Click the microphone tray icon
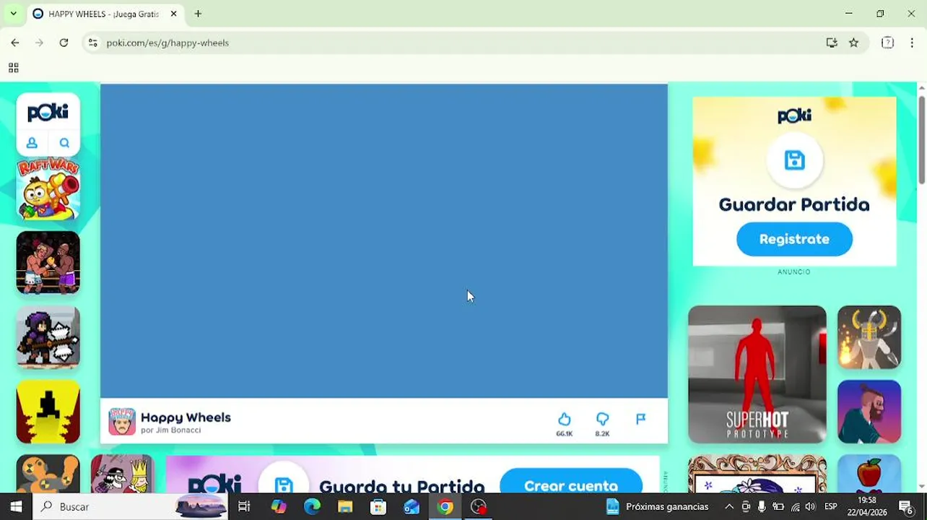 [762, 506]
